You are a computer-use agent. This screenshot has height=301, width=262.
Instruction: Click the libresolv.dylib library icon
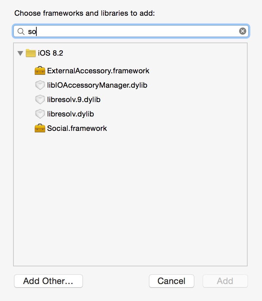(x=40, y=114)
